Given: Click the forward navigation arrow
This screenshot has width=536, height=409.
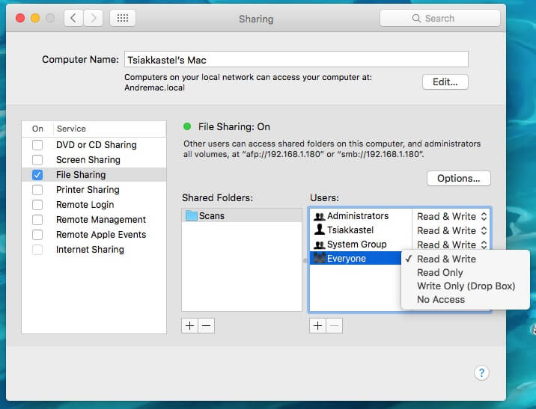Looking at the screenshot, I should point(94,18).
